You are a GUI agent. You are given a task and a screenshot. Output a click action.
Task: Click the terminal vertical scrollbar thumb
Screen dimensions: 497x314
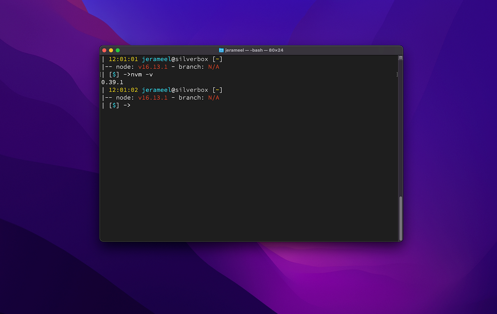coord(400,218)
